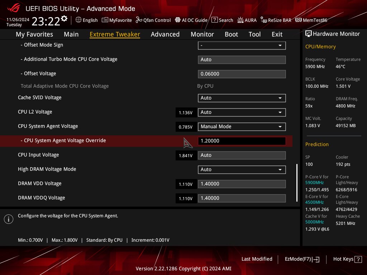
Task: Edit DRAM VDDQ Voltage field
Action: click(242, 198)
